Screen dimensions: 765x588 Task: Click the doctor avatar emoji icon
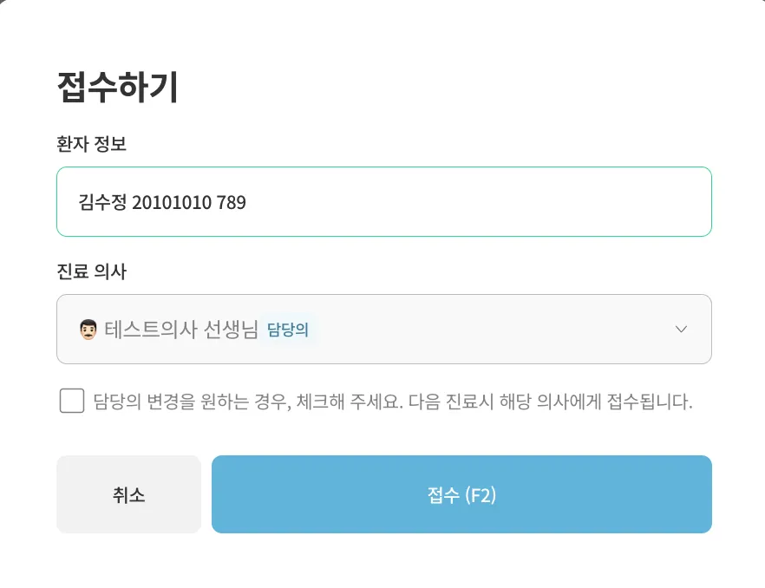coord(88,330)
